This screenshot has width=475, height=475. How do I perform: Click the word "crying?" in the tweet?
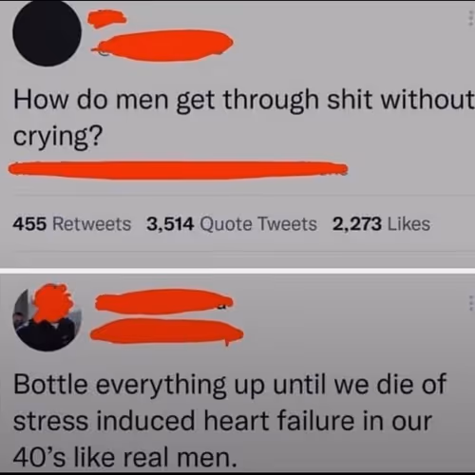[x=58, y=137]
